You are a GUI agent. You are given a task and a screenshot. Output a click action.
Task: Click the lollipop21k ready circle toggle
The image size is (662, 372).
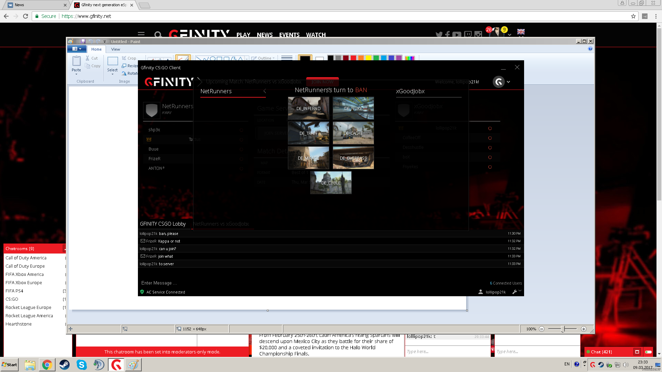[x=490, y=128]
